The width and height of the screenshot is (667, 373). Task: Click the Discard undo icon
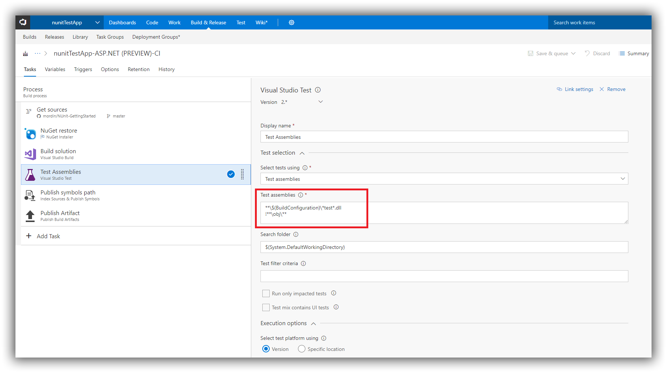(x=587, y=53)
